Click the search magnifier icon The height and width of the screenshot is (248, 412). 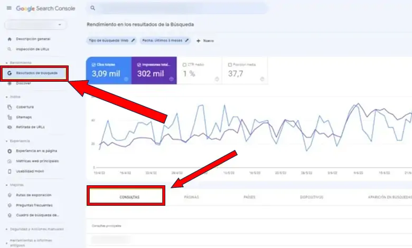(x=92, y=8)
